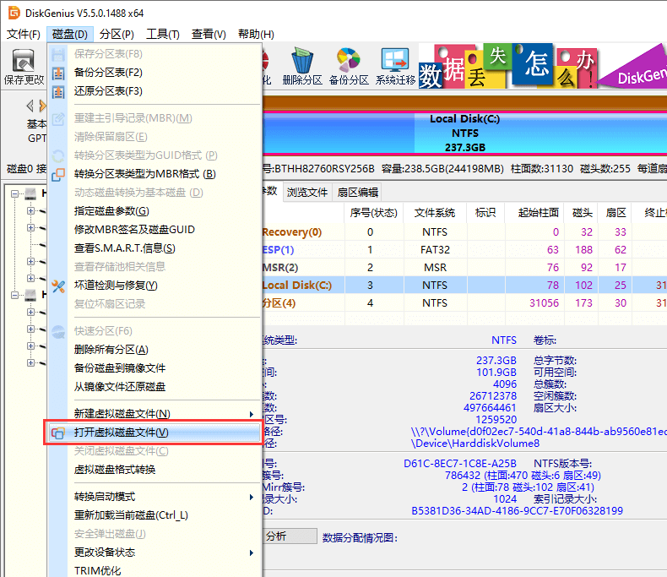Expand the 更改设备状态 submenu
Viewport: 667px width, 577px height.
pos(154,553)
